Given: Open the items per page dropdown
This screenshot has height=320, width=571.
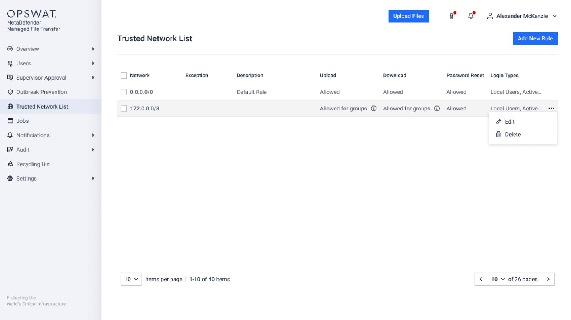Looking at the screenshot, I should (130, 279).
